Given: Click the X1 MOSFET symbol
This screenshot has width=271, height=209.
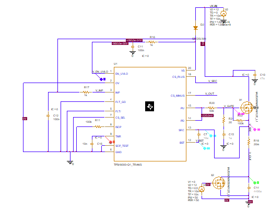Looking at the screenshot, I should point(246,108).
